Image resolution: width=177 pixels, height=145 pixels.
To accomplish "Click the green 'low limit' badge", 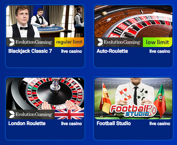I will 157,42.
